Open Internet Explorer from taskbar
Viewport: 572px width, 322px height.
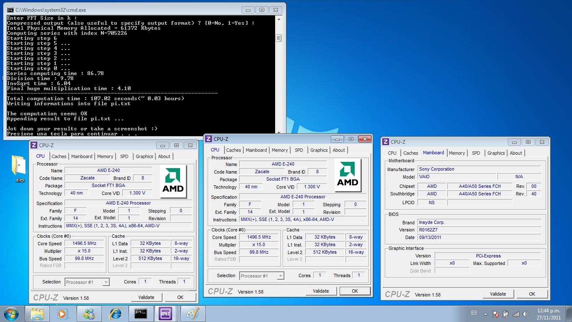click(x=115, y=313)
